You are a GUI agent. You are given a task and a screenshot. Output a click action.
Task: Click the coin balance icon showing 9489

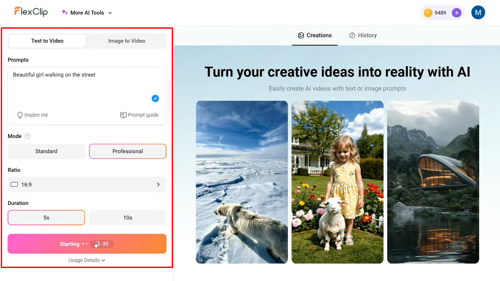point(428,13)
